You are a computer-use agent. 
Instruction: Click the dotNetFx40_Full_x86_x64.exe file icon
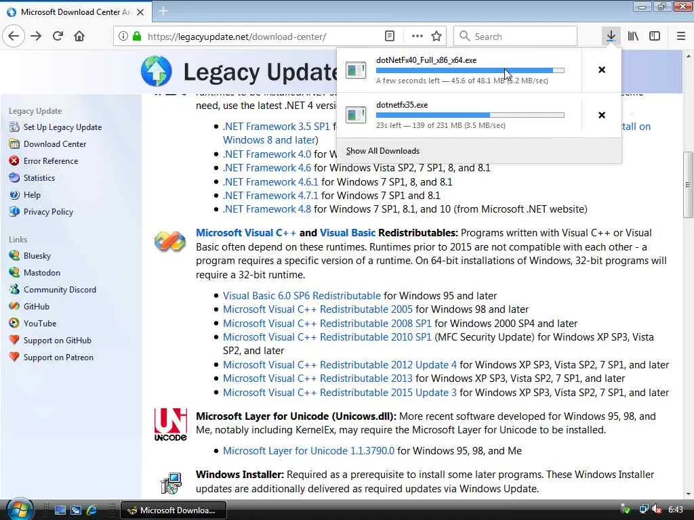[x=356, y=70]
